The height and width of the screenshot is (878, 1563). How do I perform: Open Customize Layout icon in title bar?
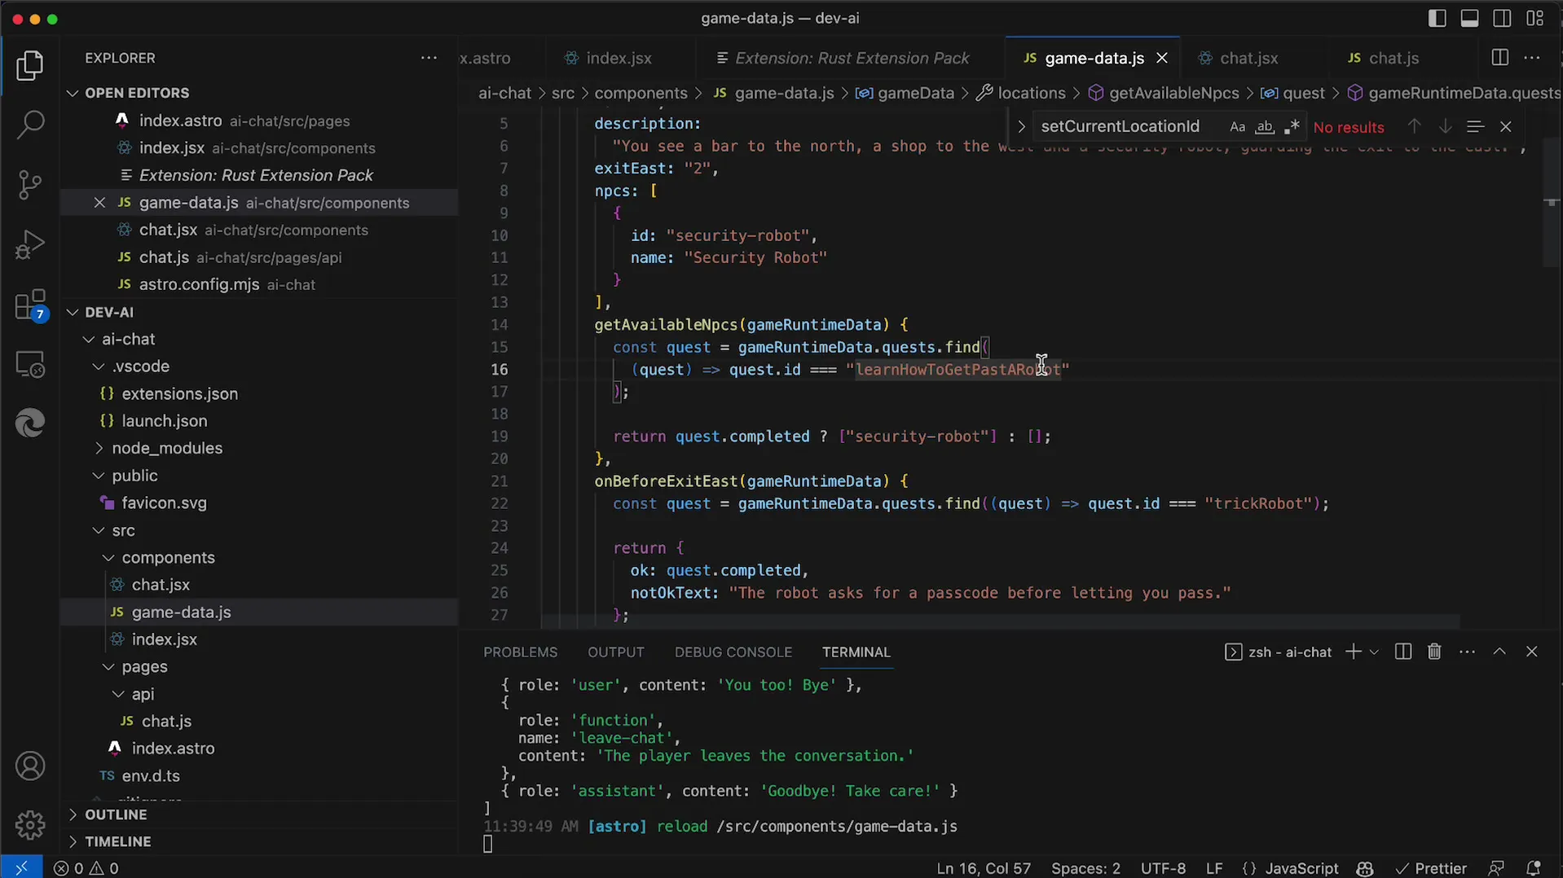click(1534, 18)
